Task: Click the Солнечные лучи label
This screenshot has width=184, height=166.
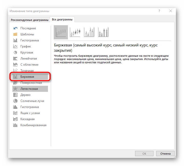Action: click(x=32, y=101)
